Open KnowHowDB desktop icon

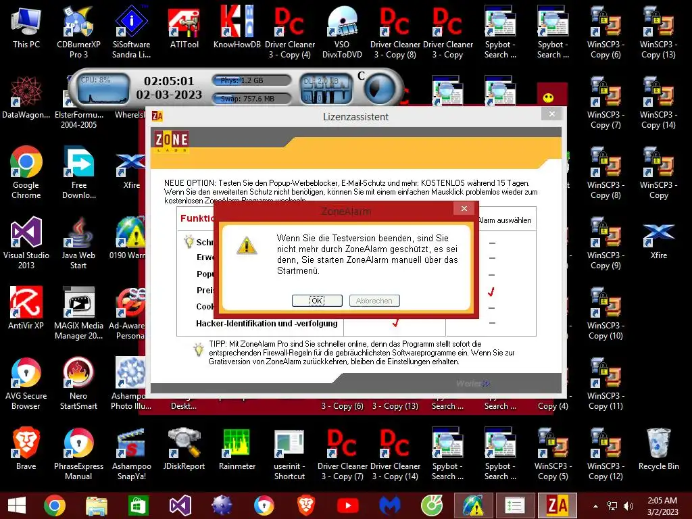point(237,27)
